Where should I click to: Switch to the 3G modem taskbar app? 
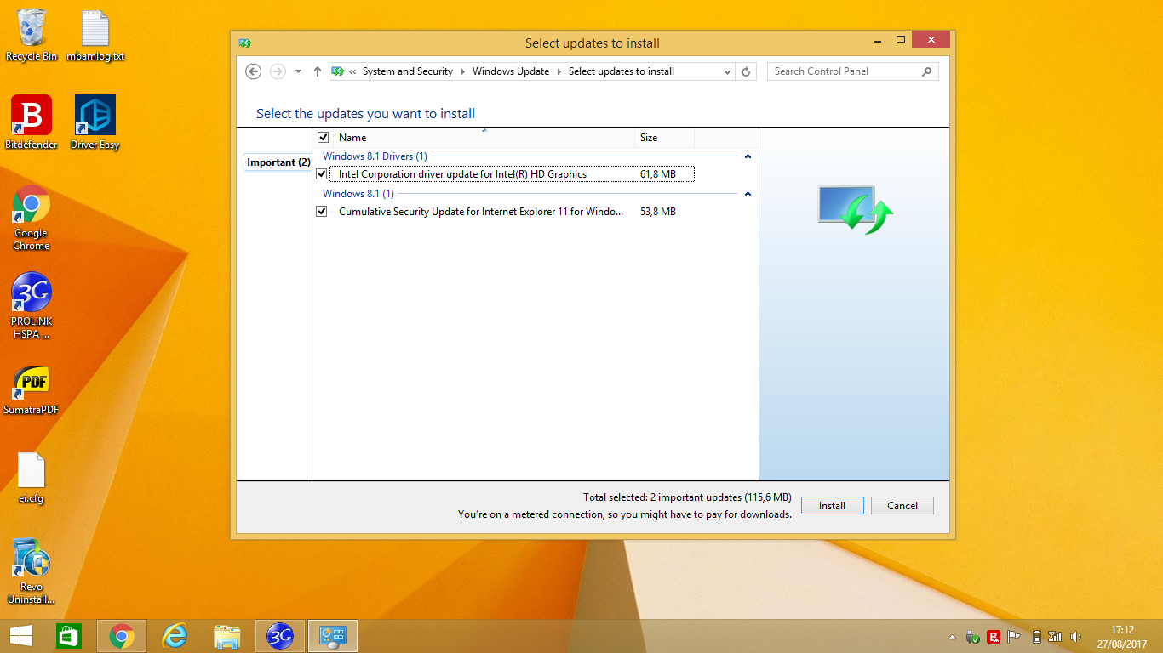tap(280, 636)
